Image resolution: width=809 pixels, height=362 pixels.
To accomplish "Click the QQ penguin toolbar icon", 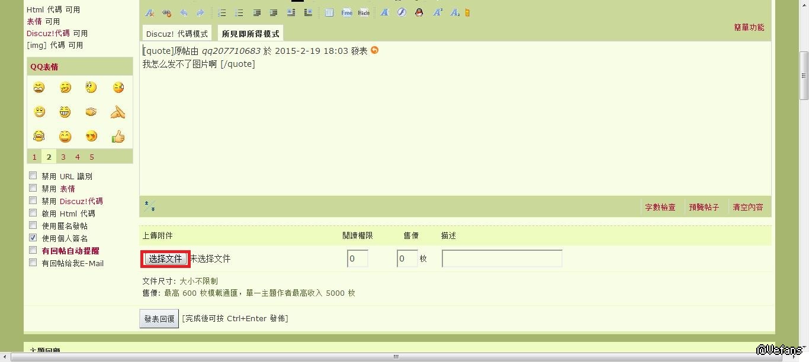I will pos(419,12).
